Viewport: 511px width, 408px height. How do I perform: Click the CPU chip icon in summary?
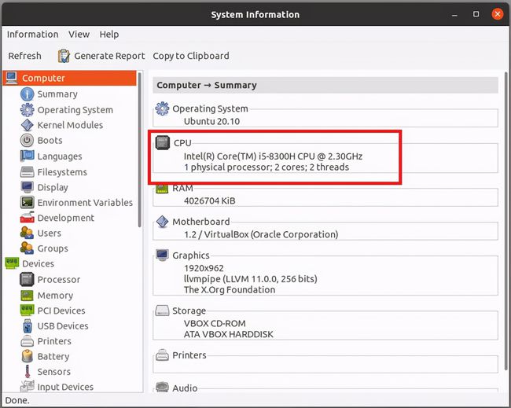[162, 143]
